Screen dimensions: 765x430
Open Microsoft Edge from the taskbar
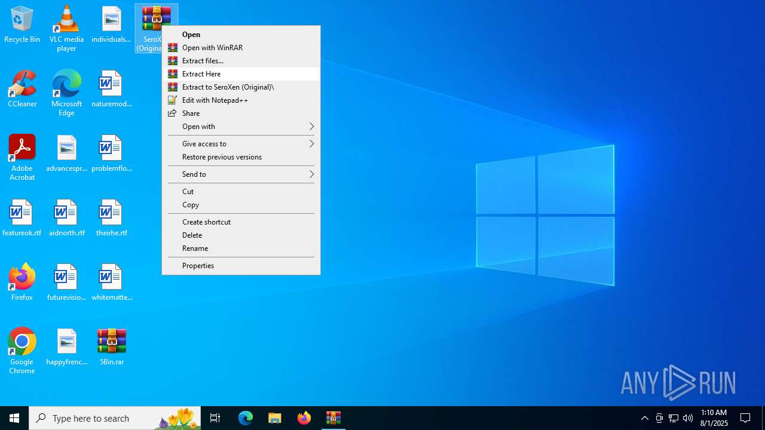[x=246, y=418]
